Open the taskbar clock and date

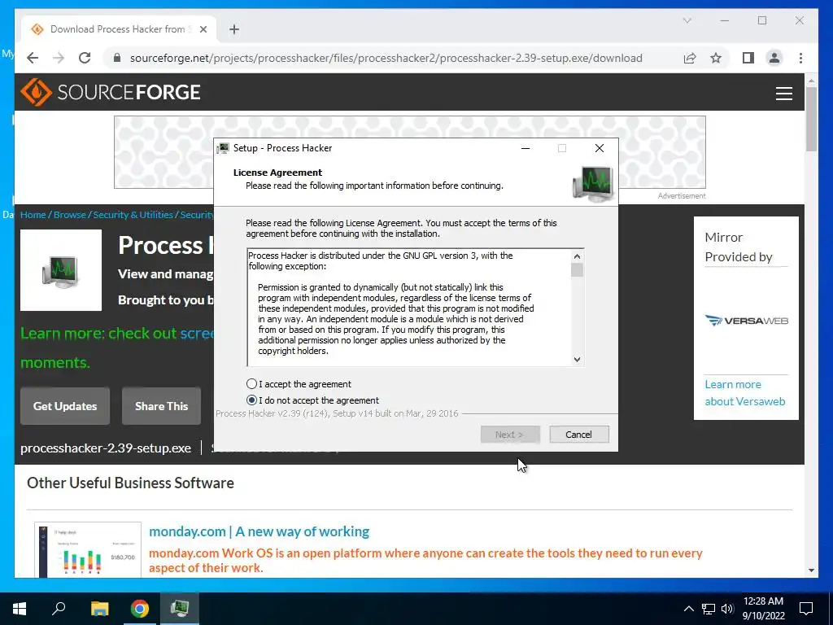click(763, 609)
